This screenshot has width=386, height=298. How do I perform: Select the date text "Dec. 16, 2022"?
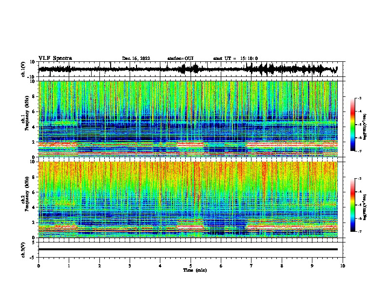136,58
